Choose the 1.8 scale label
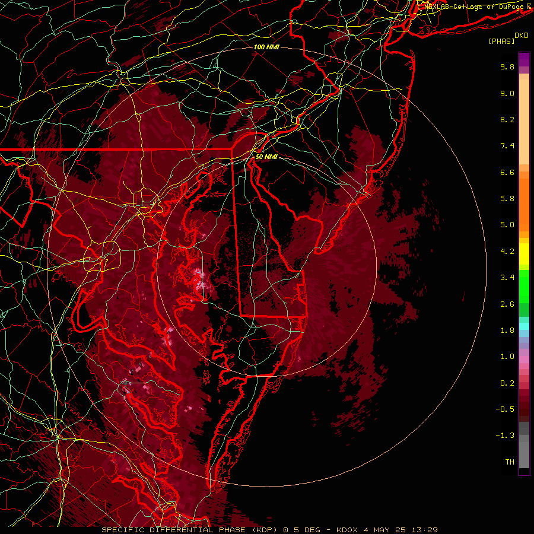The width and height of the screenshot is (534, 534). (507, 330)
